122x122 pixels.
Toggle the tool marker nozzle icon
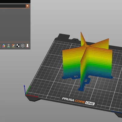27,46
